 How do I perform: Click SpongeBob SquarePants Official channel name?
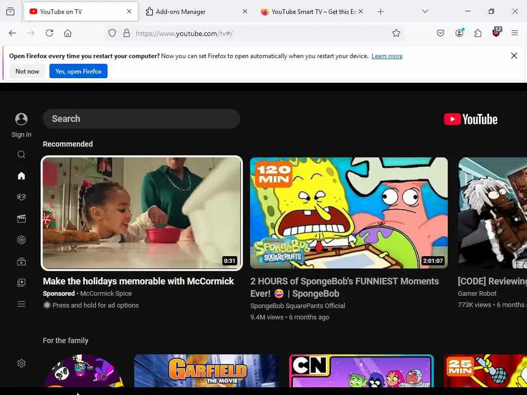(x=297, y=306)
